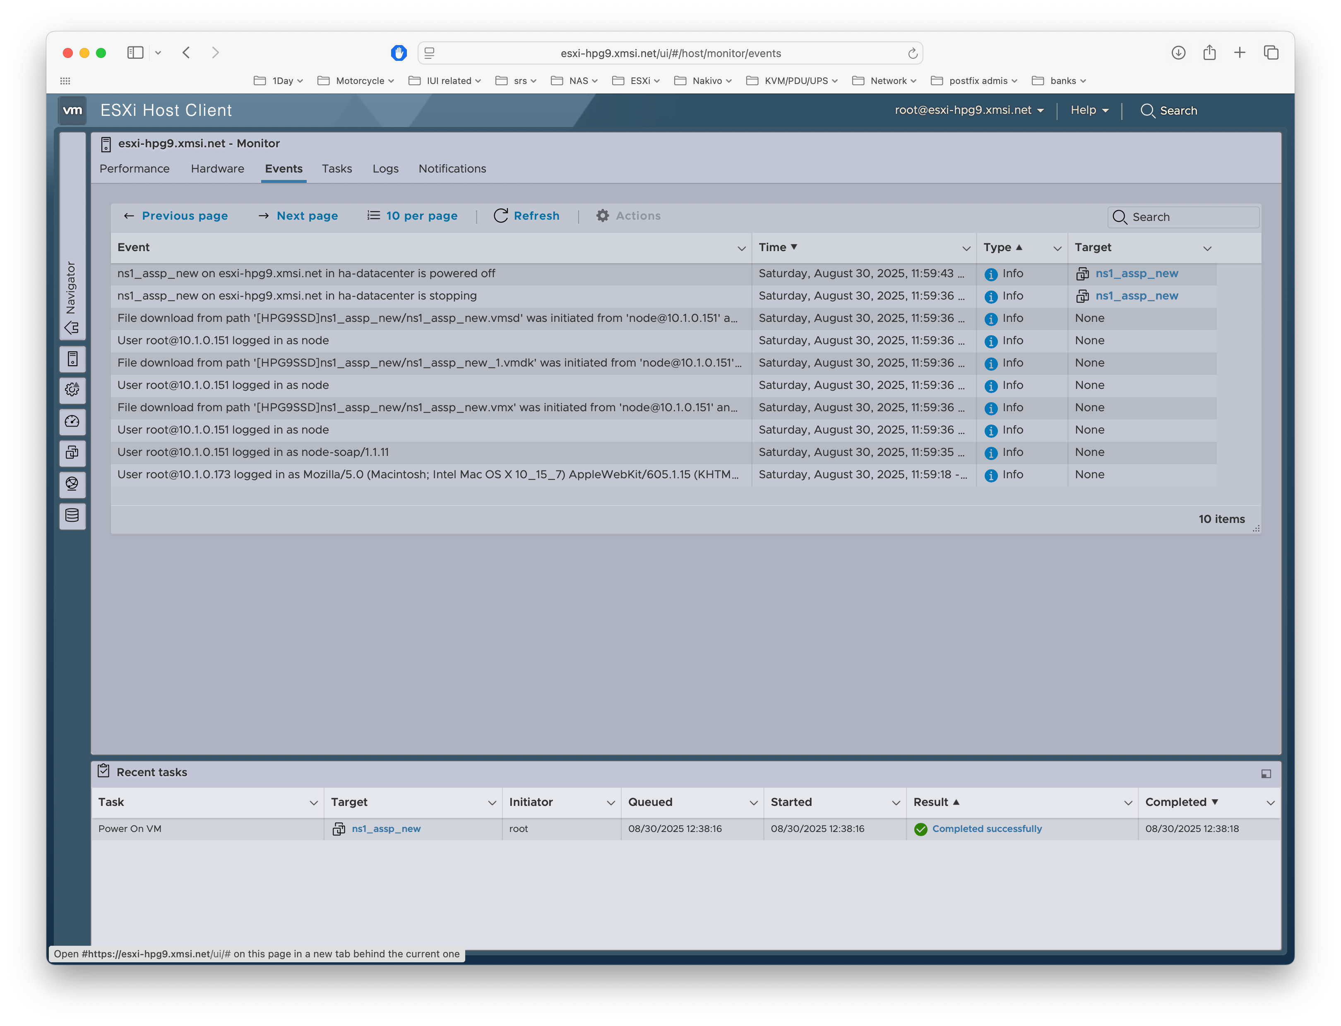Viewport: 1341px width, 1026px height.
Task: Open the ns1_assp_new target link
Action: (x=1137, y=273)
